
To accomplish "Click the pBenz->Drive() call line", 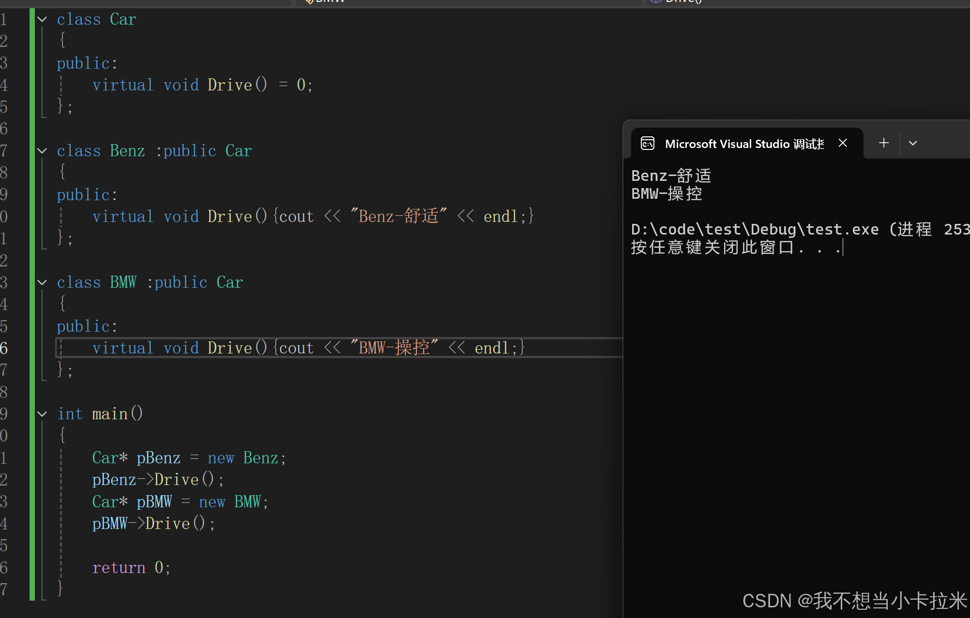I will (157, 480).
